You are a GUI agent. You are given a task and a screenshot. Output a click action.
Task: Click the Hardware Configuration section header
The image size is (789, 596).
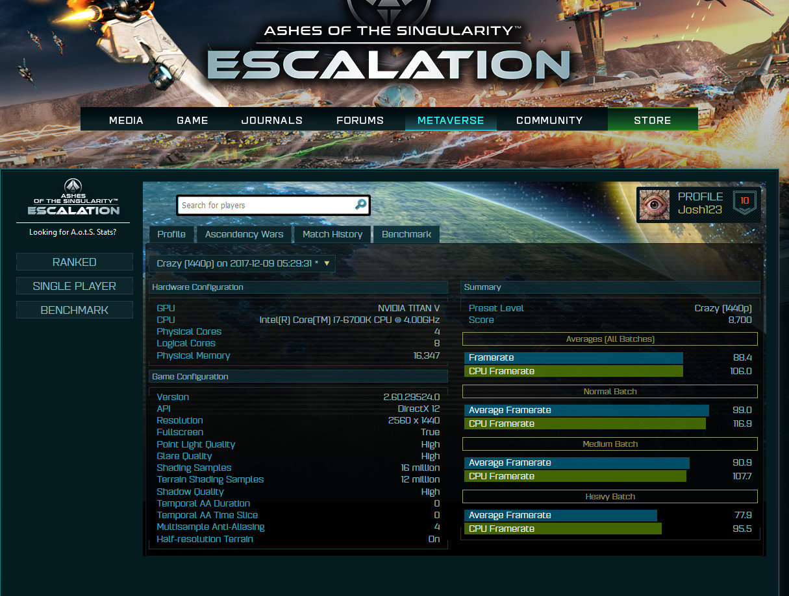(298, 287)
